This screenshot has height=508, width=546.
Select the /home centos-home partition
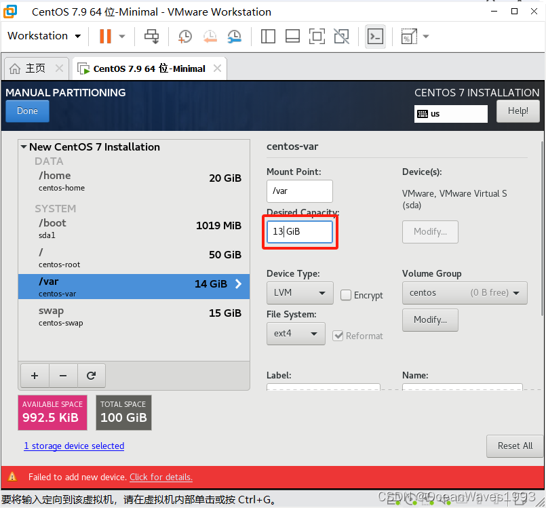(x=134, y=181)
